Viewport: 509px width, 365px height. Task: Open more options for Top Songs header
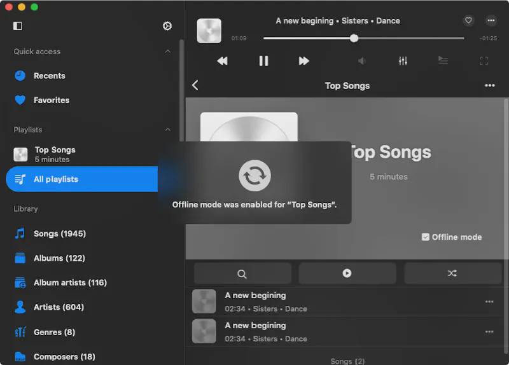[x=489, y=86]
